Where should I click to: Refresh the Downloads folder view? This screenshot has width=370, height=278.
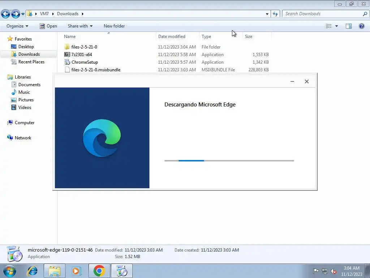(x=275, y=14)
